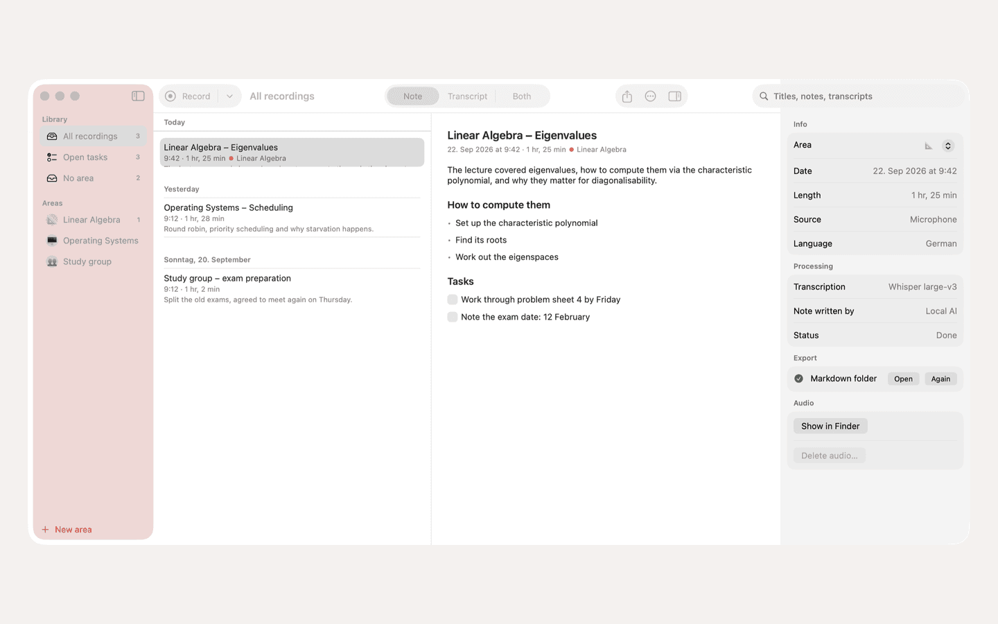Select the Linear Algebra – Eigenvalues recording
The width and height of the screenshot is (998, 624).
pos(292,153)
